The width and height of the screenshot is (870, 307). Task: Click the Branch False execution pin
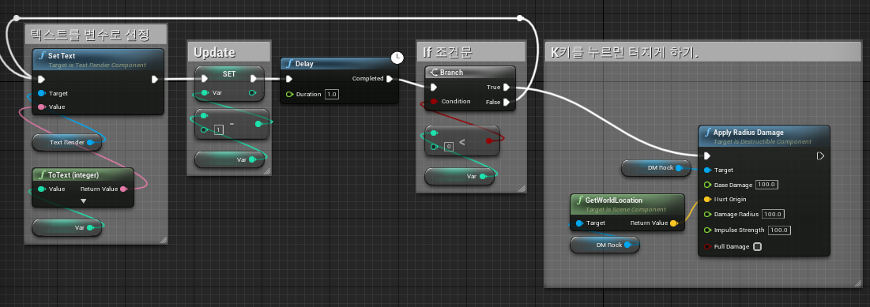click(x=506, y=102)
